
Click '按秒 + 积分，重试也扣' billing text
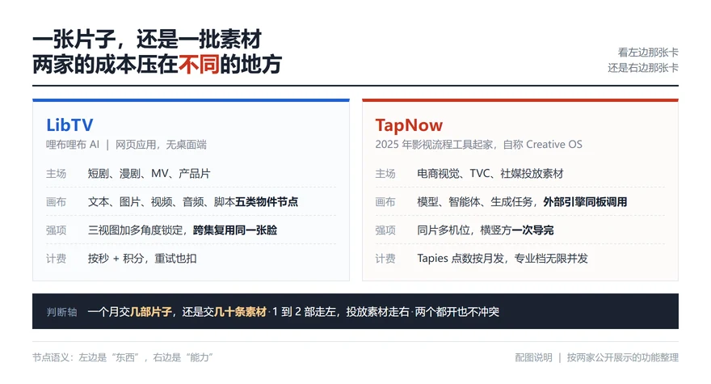click(142, 259)
